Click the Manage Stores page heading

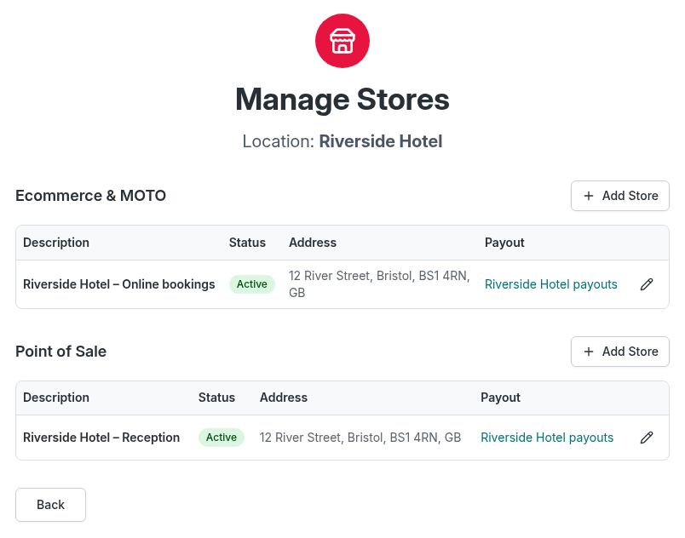coord(342,100)
